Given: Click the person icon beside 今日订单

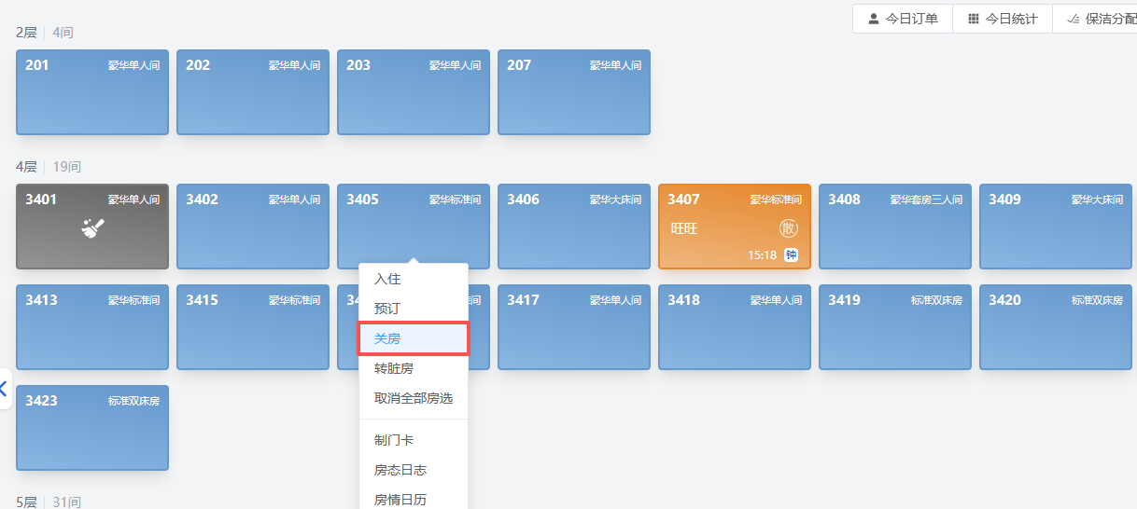Looking at the screenshot, I should point(874,19).
